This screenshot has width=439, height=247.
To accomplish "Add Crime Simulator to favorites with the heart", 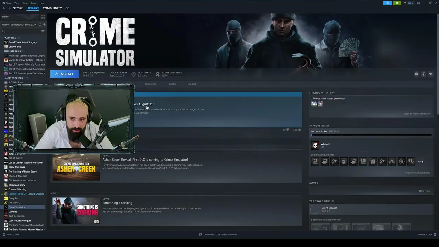I will click(431, 74).
